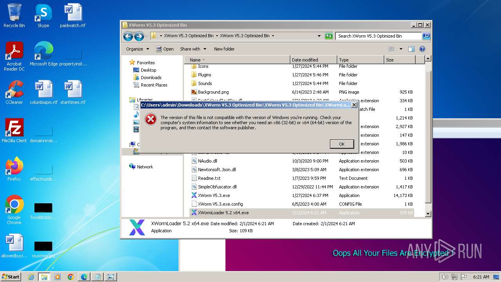Select the columbiapm.rtf desktop file
501x282 pixels.
pyautogui.click(x=43, y=92)
